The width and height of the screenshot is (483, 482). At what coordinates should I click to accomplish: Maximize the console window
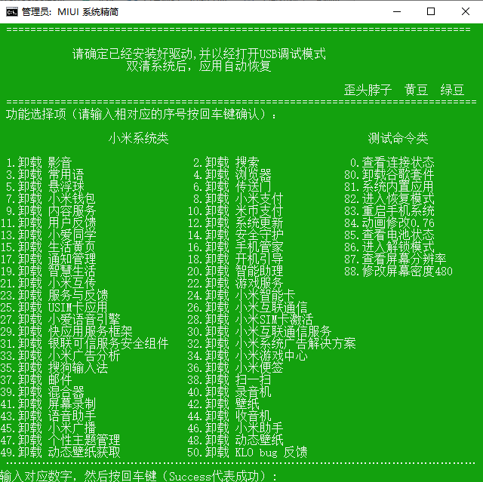430,12
